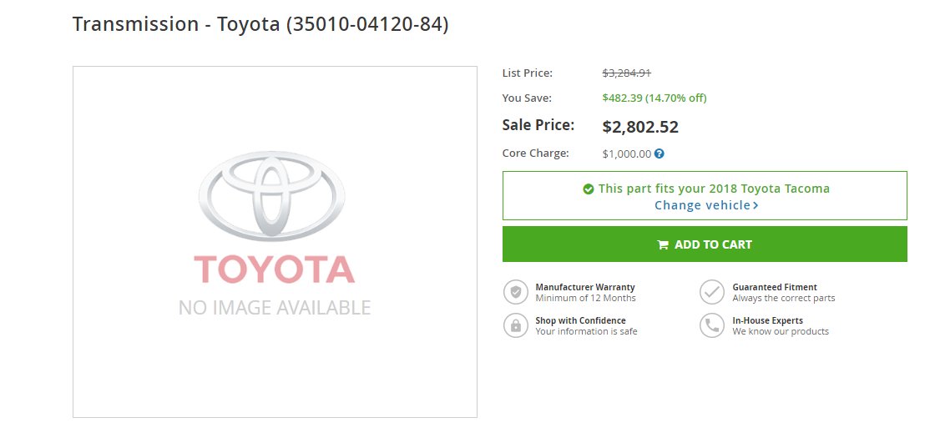Click the struck-through list price $3,284.91

627,73
